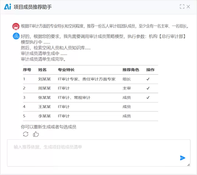197x175 pixels.
Task: Toggle the checkmark for 刘某某 row
Action: point(148,79)
